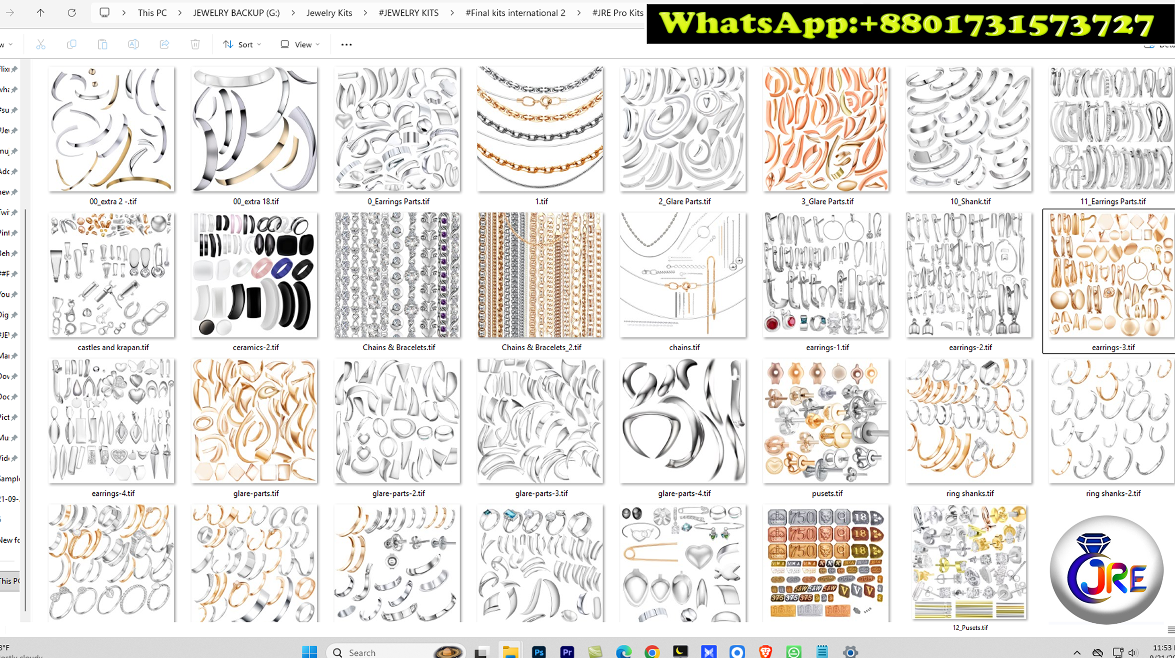Click the Rename icon in toolbar
Image resolution: width=1175 pixels, height=658 pixels.
(133, 45)
